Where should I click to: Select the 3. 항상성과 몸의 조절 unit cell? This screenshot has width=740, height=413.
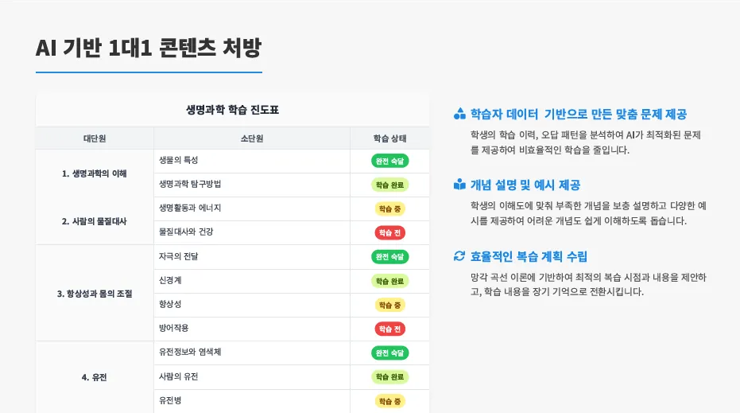95,294
